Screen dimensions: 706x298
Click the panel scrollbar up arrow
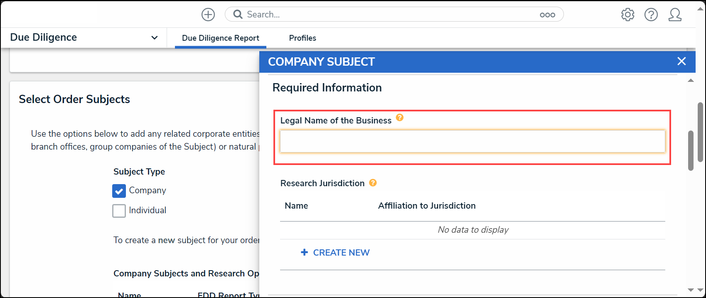691,81
